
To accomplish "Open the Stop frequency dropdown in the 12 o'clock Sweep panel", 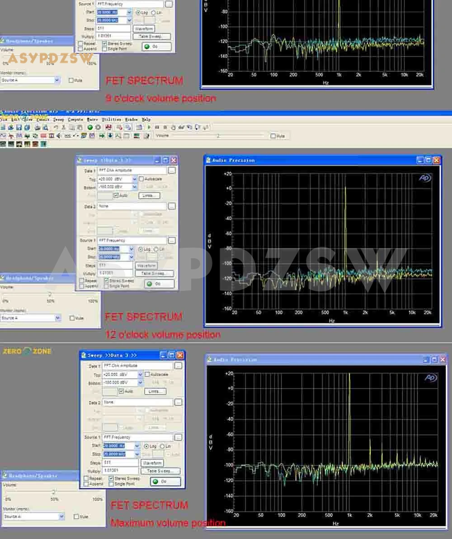I will click(132, 257).
